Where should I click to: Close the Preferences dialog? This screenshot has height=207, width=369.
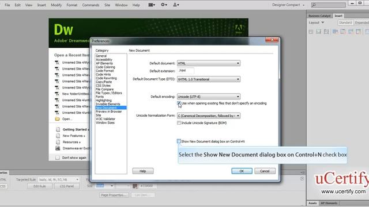tap(272, 40)
